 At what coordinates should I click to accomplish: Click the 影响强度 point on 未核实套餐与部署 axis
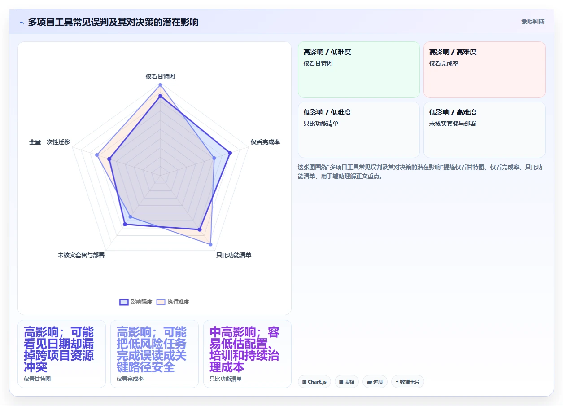pyautogui.click(x=125, y=224)
